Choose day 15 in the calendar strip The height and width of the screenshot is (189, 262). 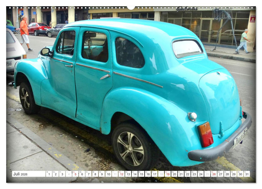coord(141,174)
